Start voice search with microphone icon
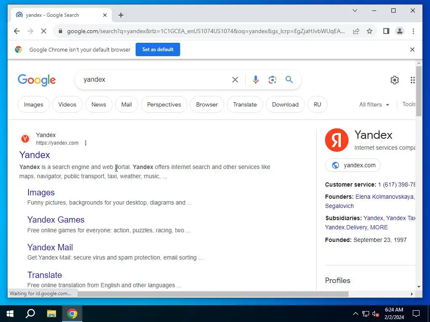The height and width of the screenshot is (322, 430). click(x=256, y=80)
